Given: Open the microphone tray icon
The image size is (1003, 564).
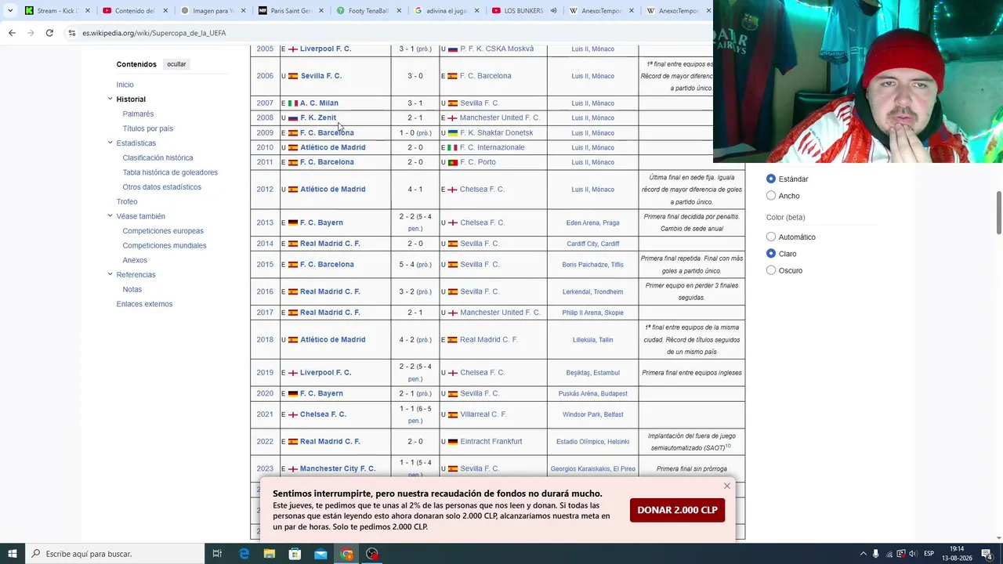Looking at the screenshot, I should (876, 554).
